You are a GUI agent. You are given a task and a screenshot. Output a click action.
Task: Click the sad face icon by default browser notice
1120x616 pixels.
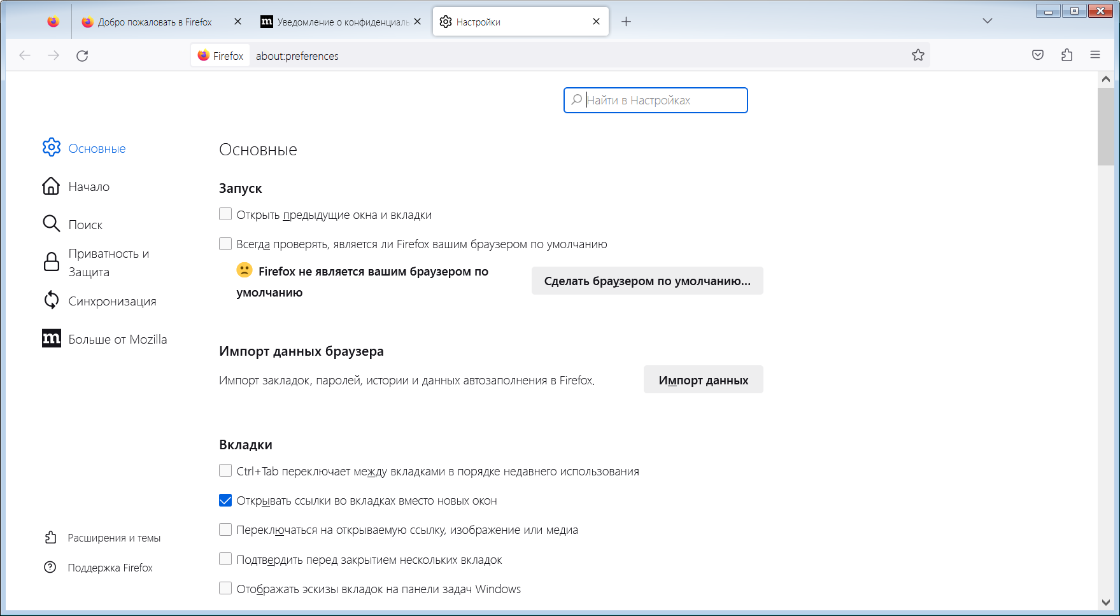(245, 270)
